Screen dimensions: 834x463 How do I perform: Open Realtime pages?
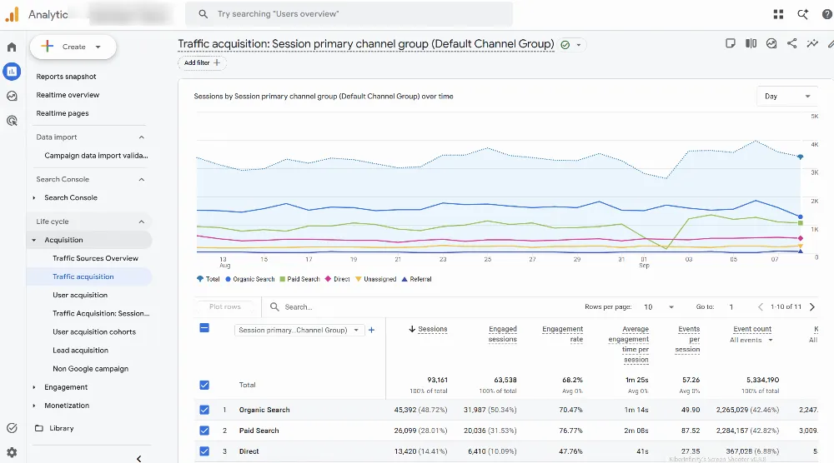pyautogui.click(x=63, y=113)
